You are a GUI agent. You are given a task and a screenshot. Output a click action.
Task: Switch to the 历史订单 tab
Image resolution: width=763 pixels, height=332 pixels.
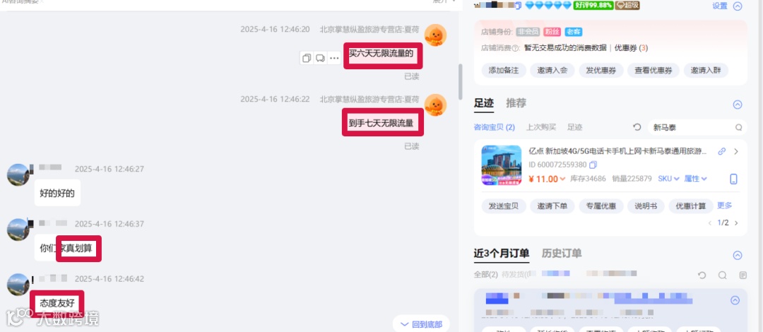562,253
